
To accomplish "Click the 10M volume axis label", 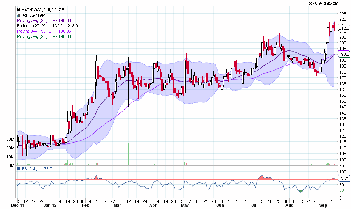I will (x=10, y=157).
